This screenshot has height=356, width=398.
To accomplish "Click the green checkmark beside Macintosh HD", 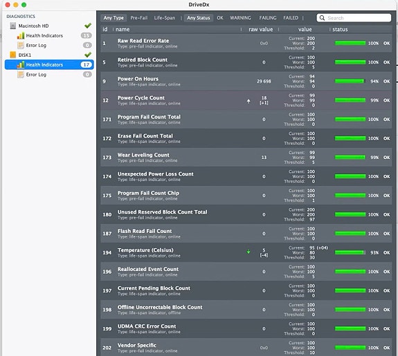I will (x=88, y=26).
